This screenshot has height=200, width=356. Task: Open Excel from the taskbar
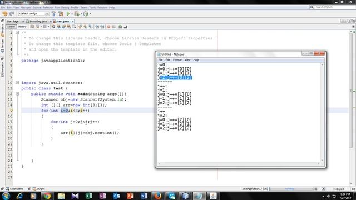click(89, 196)
